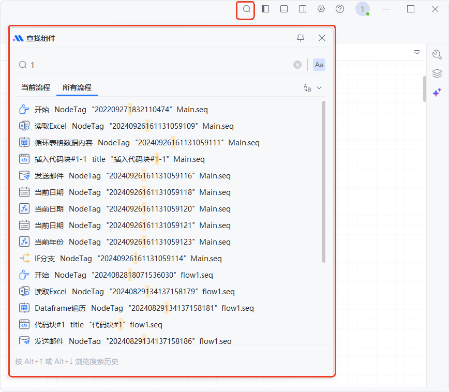Image resolution: width=449 pixels, height=392 pixels.
Task: Click the search magnifier icon in title bar
Action: point(247,9)
